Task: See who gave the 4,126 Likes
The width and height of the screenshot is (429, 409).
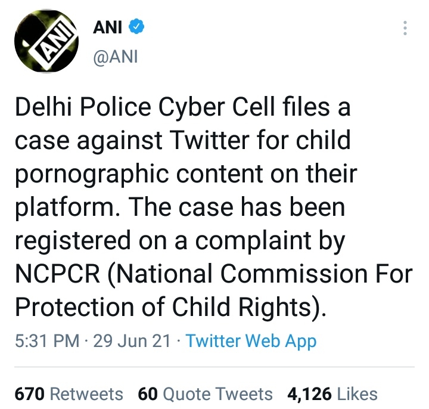Action: click(x=332, y=394)
